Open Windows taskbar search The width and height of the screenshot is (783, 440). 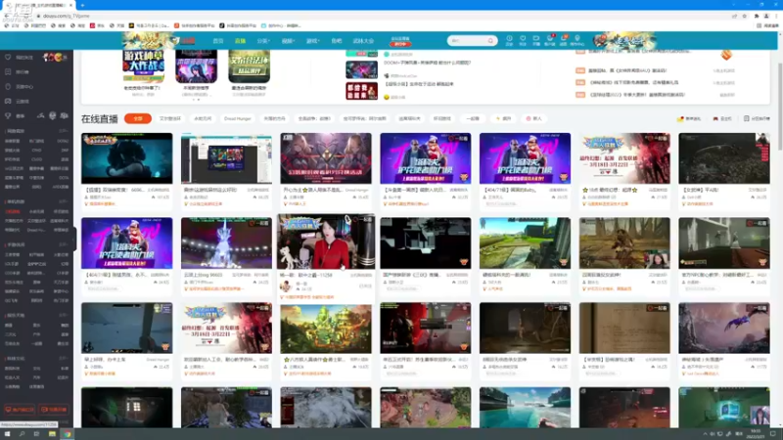[22, 434]
